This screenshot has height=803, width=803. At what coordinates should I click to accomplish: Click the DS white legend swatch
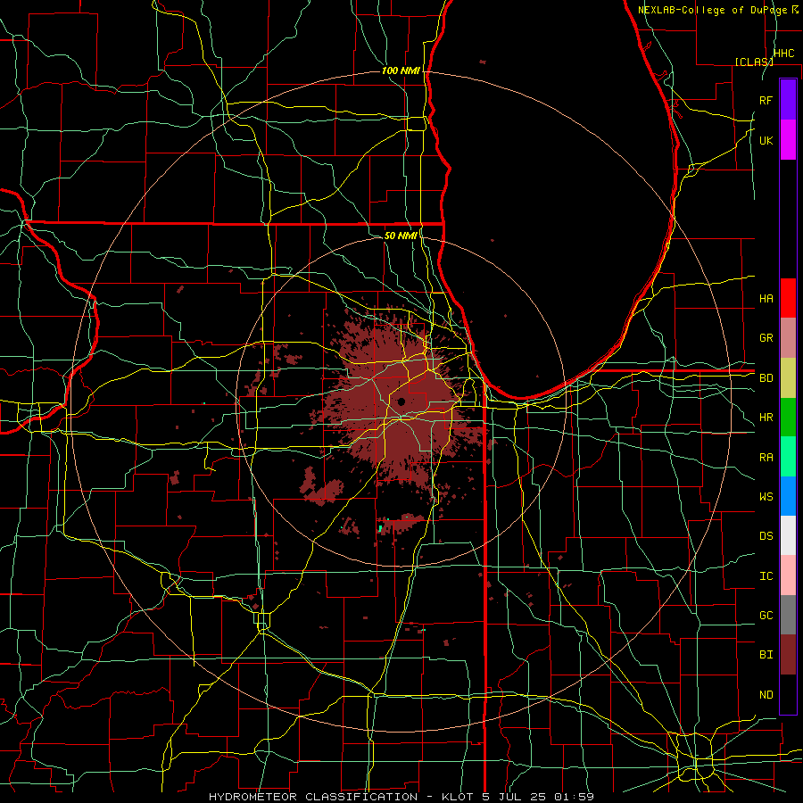click(x=788, y=535)
